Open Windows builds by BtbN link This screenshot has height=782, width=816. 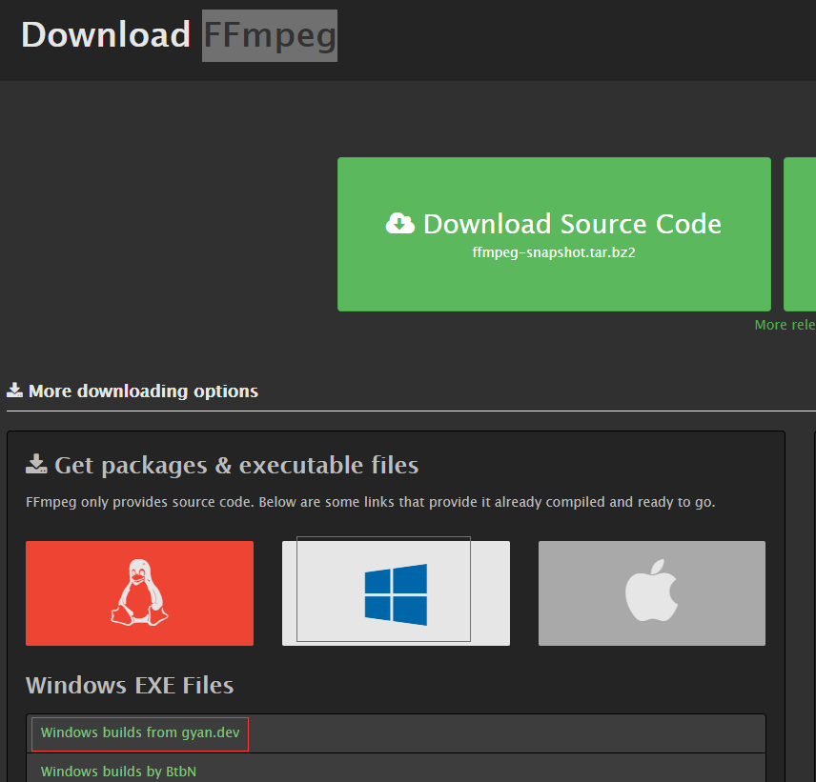(x=118, y=772)
